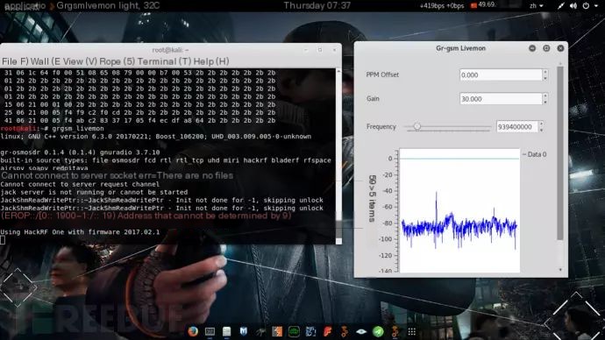Open the terminal icon in the dock
This screenshot has width=605, height=340.
210,331
